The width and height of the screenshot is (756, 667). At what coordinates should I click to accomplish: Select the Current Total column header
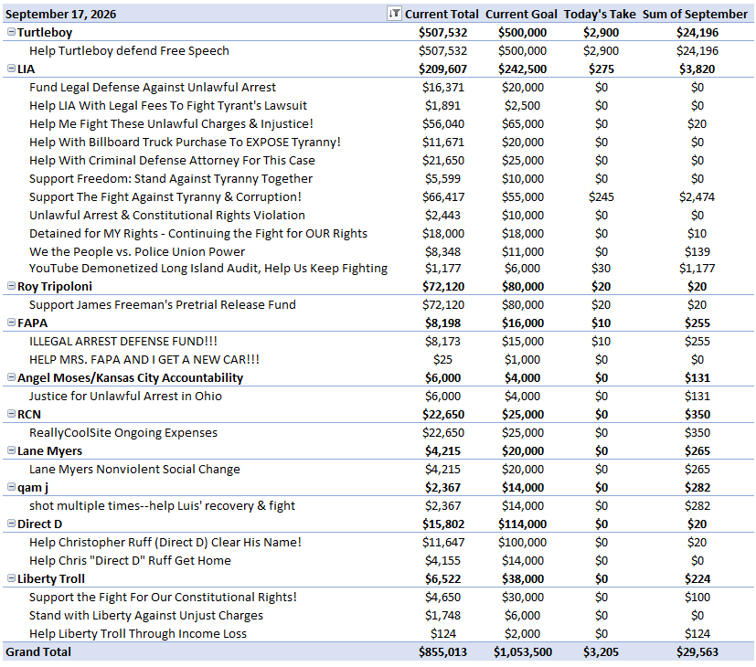point(442,14)
